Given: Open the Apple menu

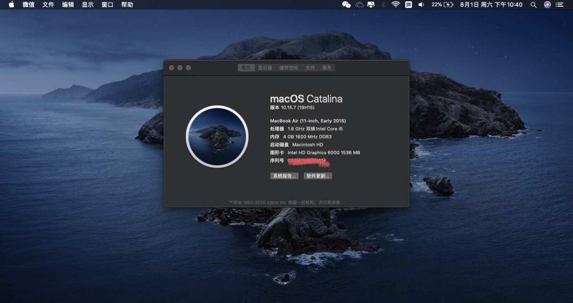Looking at the screenshot, I should tap(11, 4).
